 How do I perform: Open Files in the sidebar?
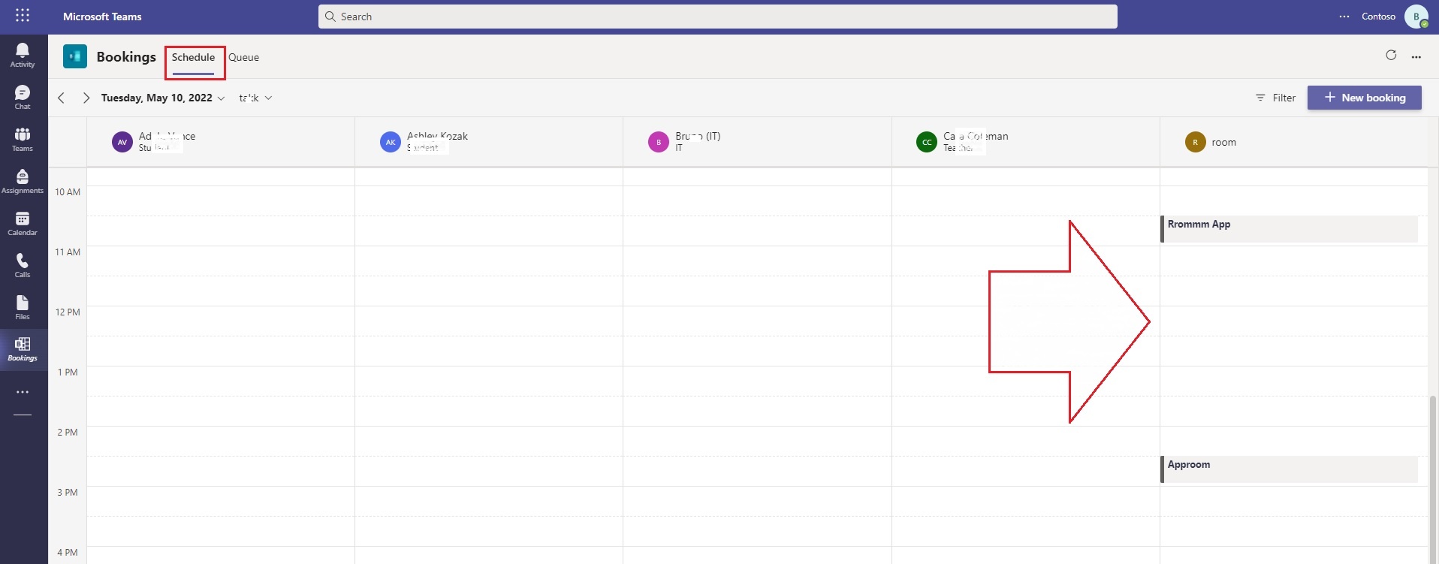coord(23,307)
